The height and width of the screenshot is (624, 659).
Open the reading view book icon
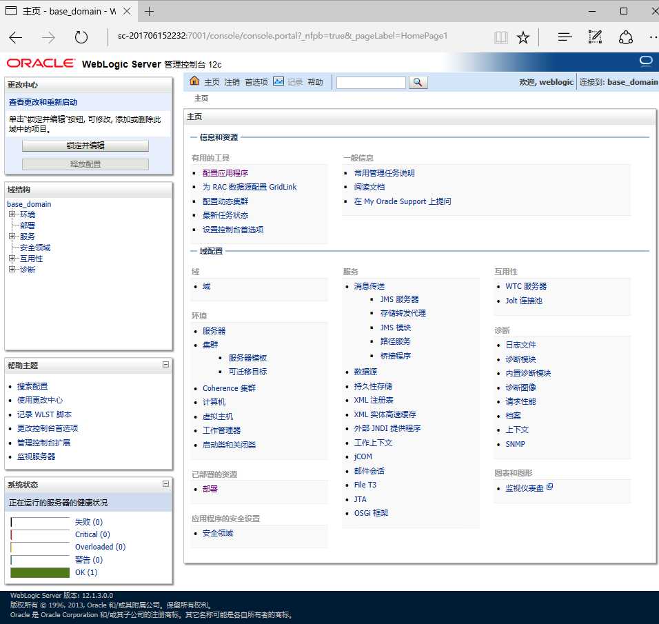coord(500,37)
